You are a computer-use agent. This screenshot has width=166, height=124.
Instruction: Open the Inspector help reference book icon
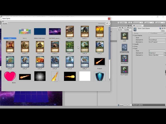[x=160, y=28]
